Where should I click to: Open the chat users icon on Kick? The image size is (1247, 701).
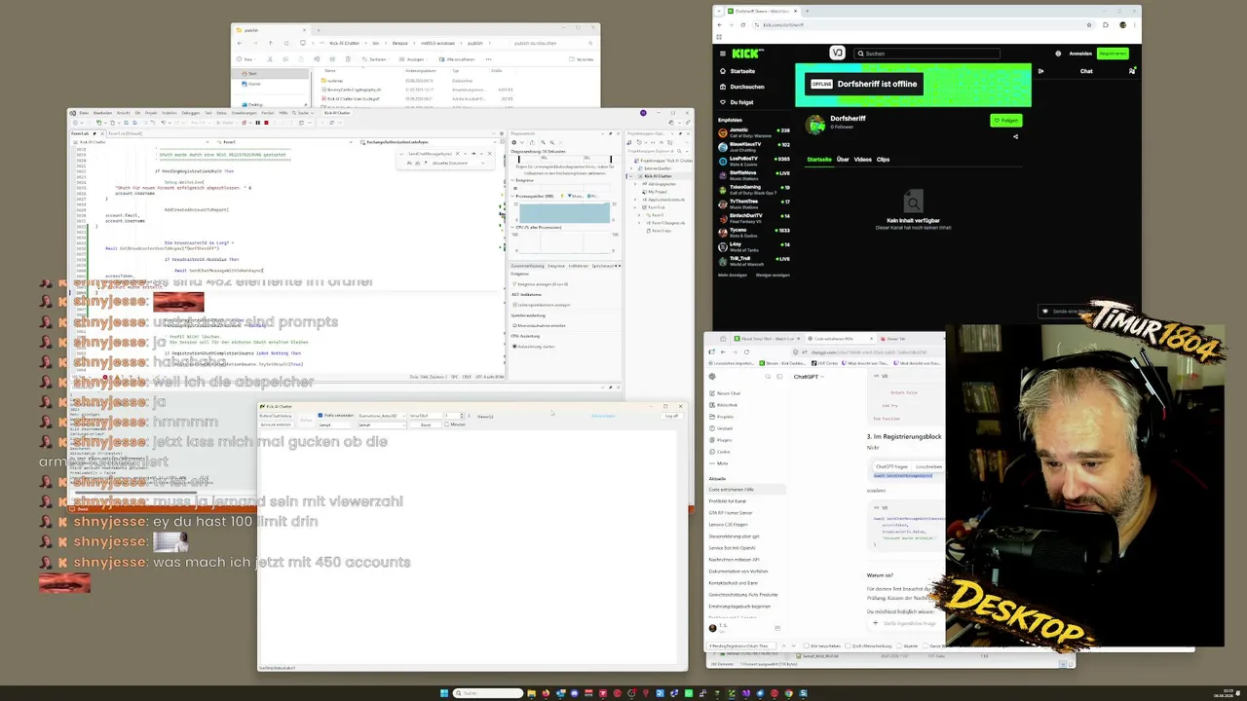(x=1132, y=71)
